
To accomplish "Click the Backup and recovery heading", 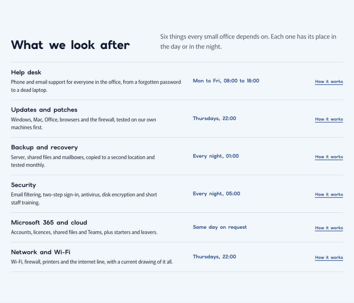I will tap(45, 147).
